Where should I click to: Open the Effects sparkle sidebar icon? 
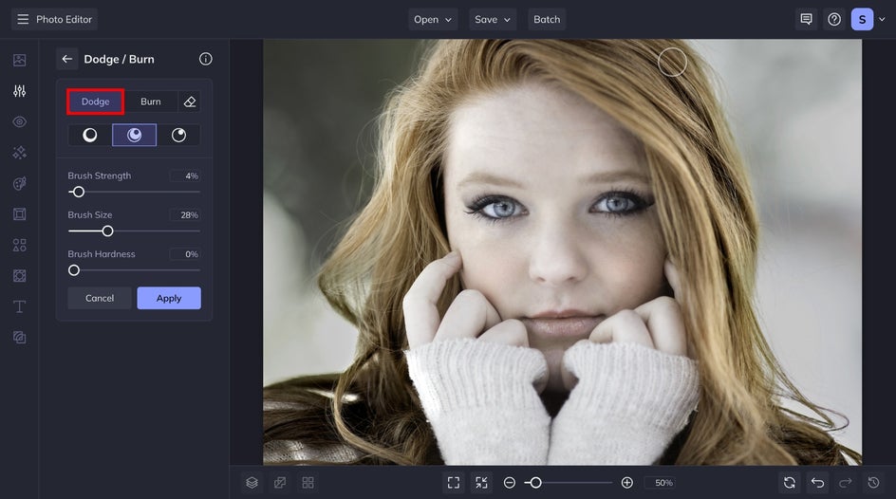(x=19, y=153)
